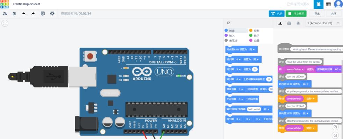Open 毫秒 dropdown in second wait block
This screenshot has width=343, height=139.
[310, 128]
